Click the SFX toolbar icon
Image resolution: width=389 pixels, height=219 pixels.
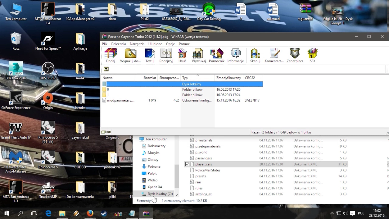(x=312, y=55)
